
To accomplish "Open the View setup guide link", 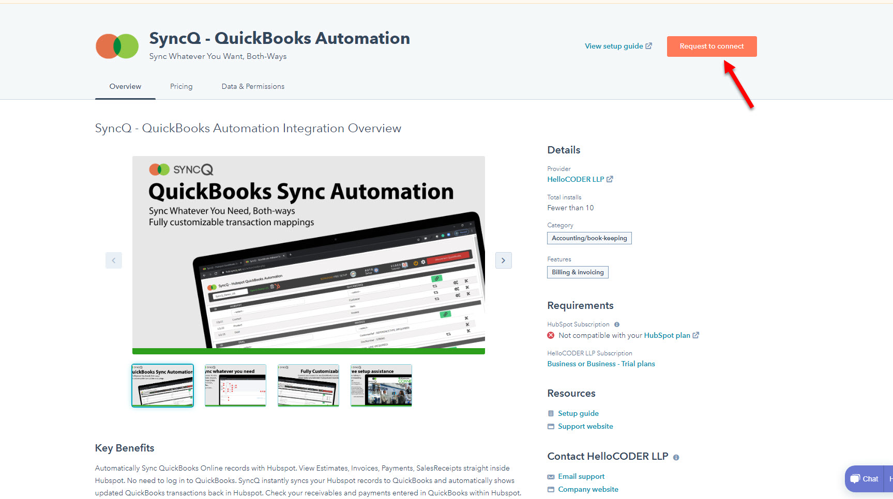I will [618, 46].
